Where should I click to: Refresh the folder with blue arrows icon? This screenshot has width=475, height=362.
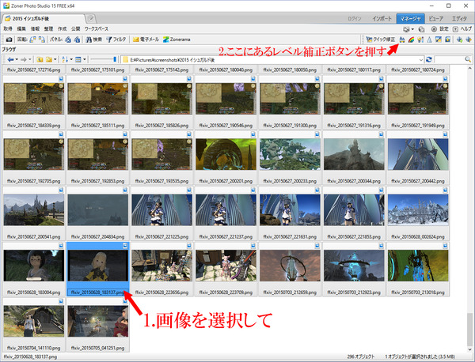(428, 59)
